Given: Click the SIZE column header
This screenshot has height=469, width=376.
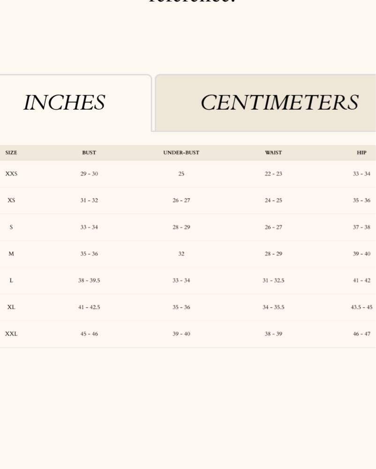Looking at the screenshot, I should 11,153.
